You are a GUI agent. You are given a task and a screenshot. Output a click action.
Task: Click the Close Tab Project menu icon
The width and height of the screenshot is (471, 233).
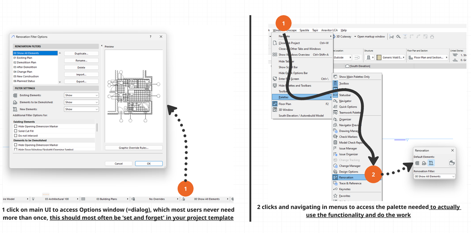pos(275,43)
